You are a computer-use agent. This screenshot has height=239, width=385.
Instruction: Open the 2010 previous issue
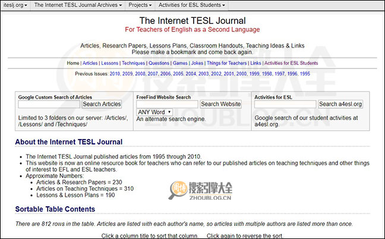(115, 74)
